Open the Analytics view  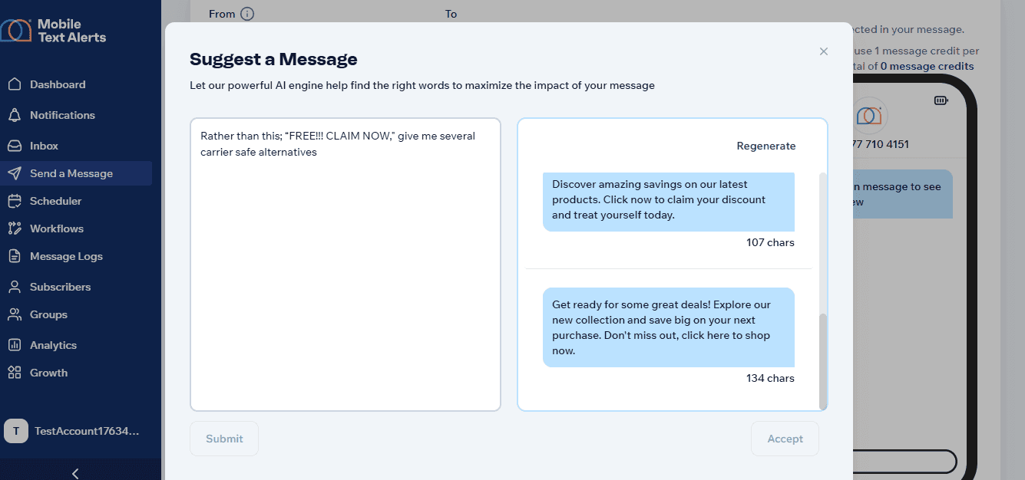tap(55, 345)
